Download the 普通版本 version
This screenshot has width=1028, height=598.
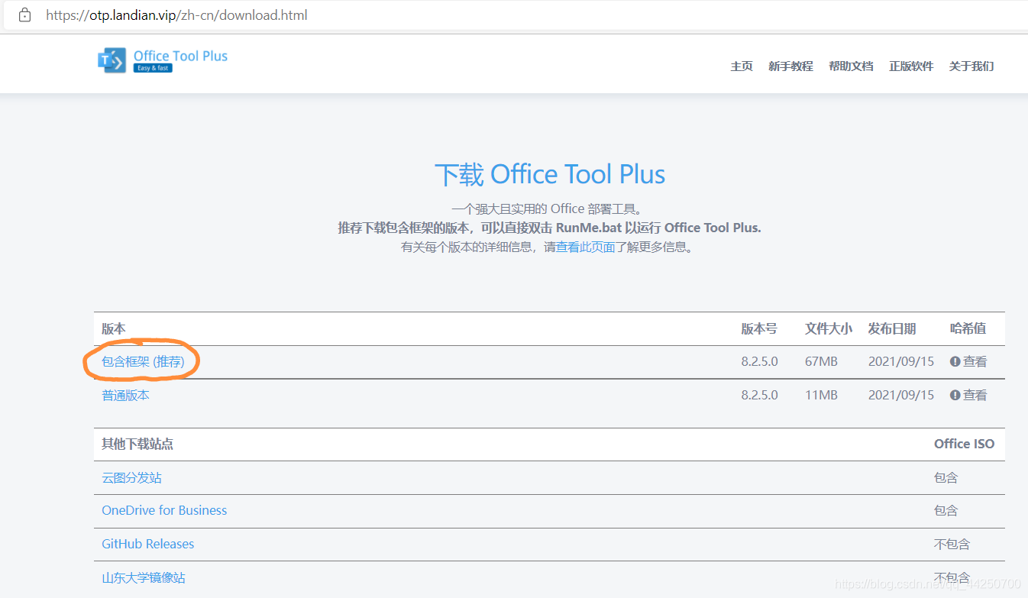pos(125,396)
